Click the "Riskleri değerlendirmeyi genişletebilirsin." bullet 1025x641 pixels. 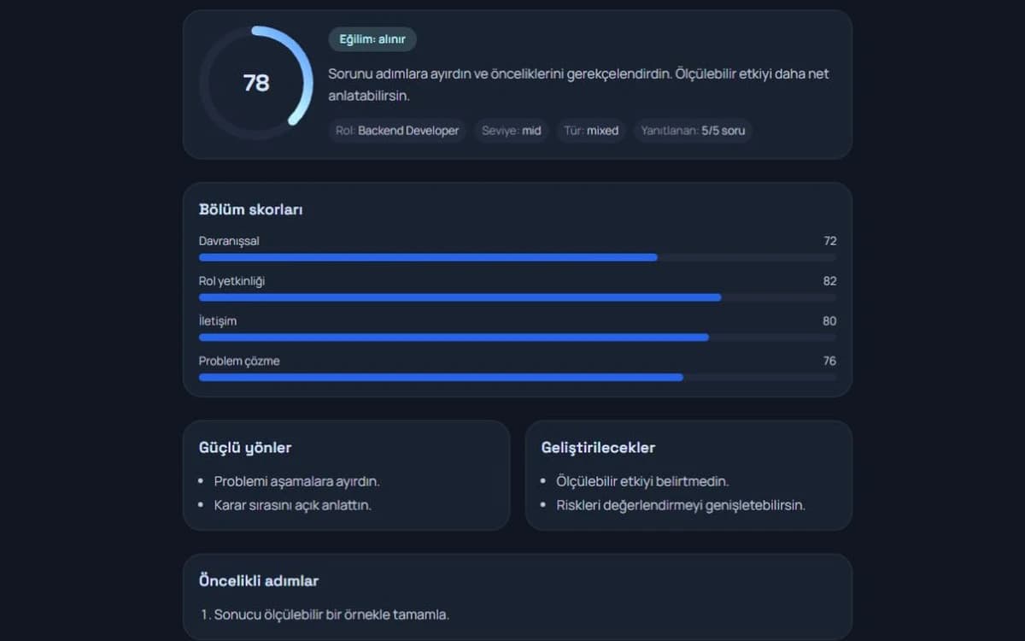(681, 505)
